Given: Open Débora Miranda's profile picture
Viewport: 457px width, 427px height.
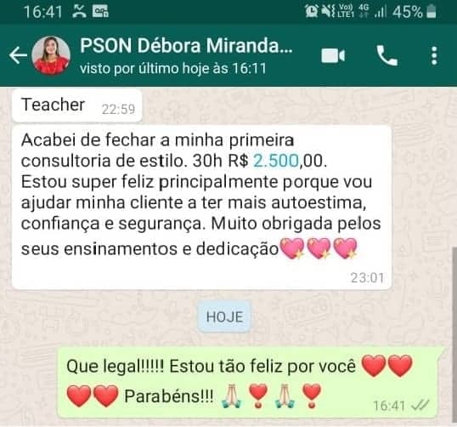Looking at the screenshot, I should [51, 55].
